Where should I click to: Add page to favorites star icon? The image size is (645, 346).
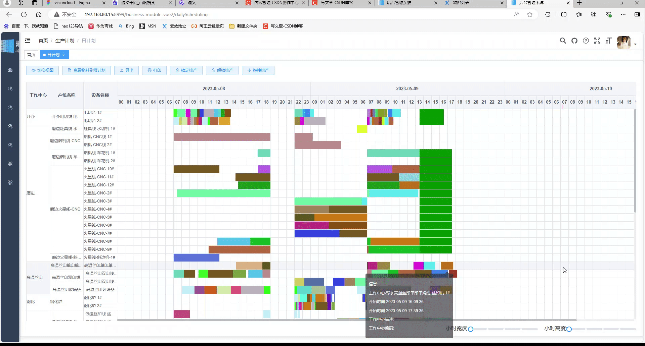(530, 14)
